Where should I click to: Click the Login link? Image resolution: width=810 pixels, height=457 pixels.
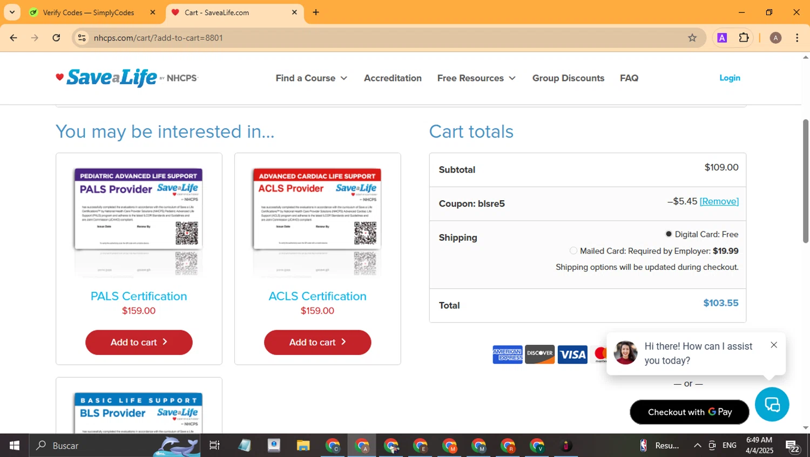[730, 78]
